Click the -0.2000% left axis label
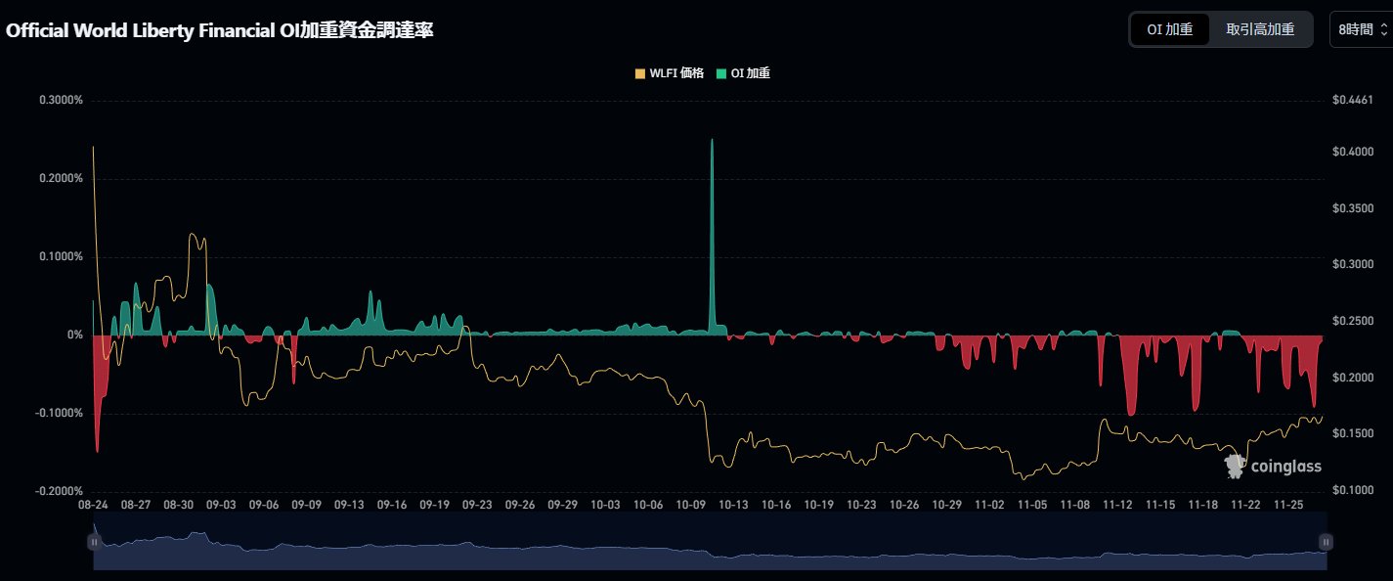Image resolution: width=1393 pixels, height=581 pixels. point(58,491)
